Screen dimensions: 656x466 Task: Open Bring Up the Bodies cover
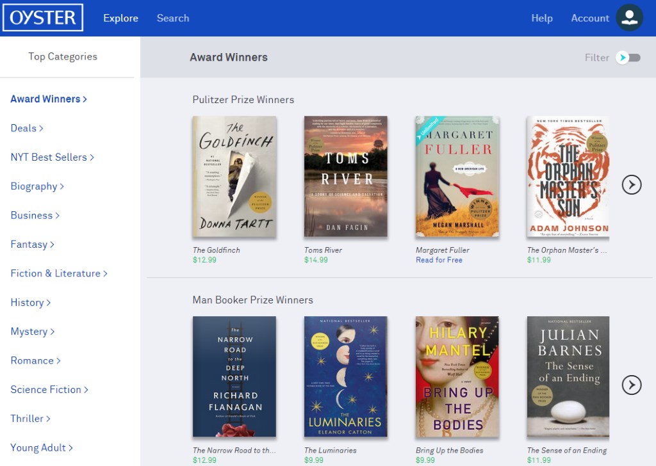(x=457, y=376)
